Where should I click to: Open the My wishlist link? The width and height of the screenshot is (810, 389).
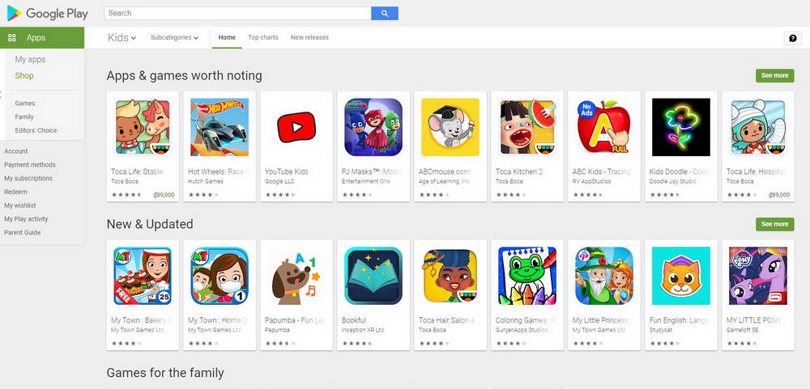tap(20, 205)
